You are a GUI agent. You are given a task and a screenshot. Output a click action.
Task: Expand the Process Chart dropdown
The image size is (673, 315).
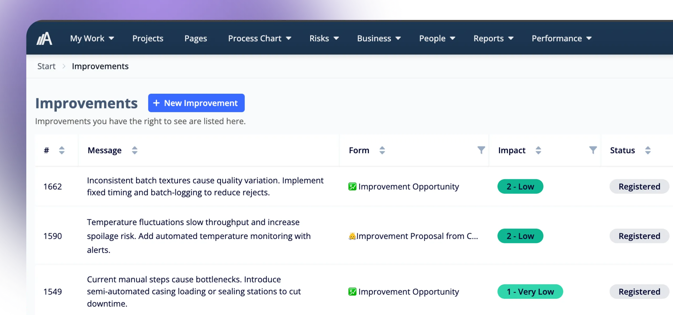260,38
